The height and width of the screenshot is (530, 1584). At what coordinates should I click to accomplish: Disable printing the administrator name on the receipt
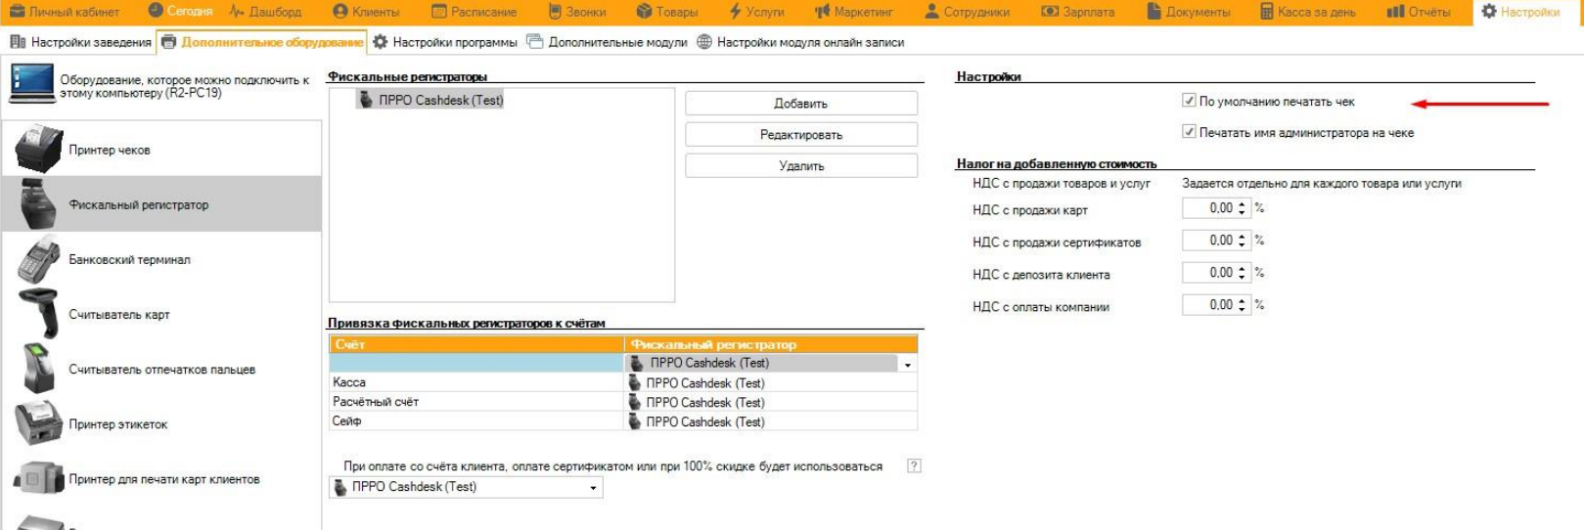coord(1189,132)
